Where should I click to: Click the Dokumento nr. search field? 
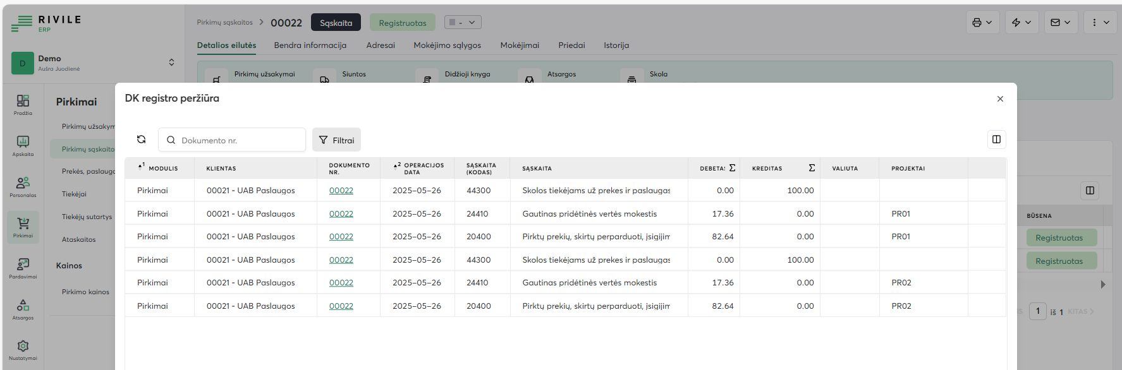(x=239, y=140)
